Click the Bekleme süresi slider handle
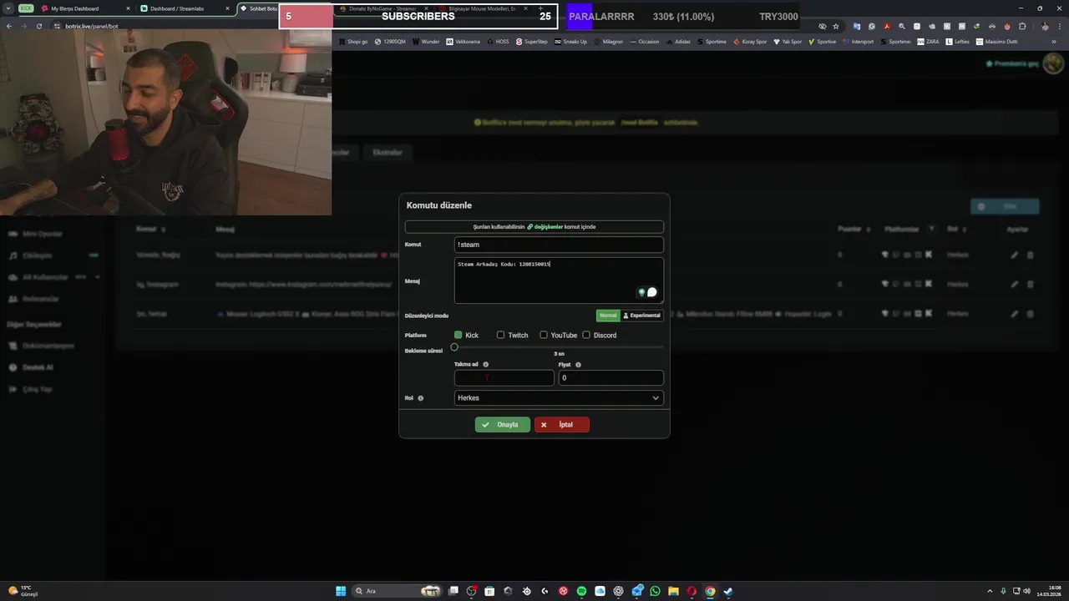This screenshot has height=601, width=1069. tap(454, 347)
